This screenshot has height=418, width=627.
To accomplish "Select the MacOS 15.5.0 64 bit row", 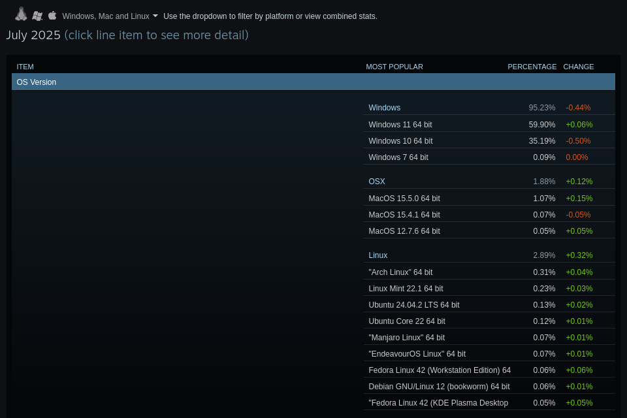I will (489, 199).
